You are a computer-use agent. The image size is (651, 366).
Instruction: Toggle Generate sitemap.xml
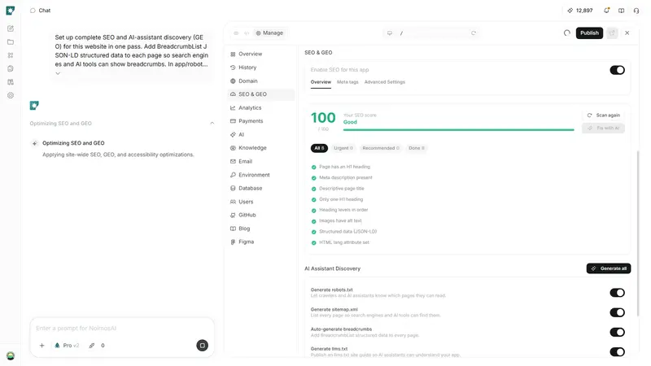(x=617, y=312)
